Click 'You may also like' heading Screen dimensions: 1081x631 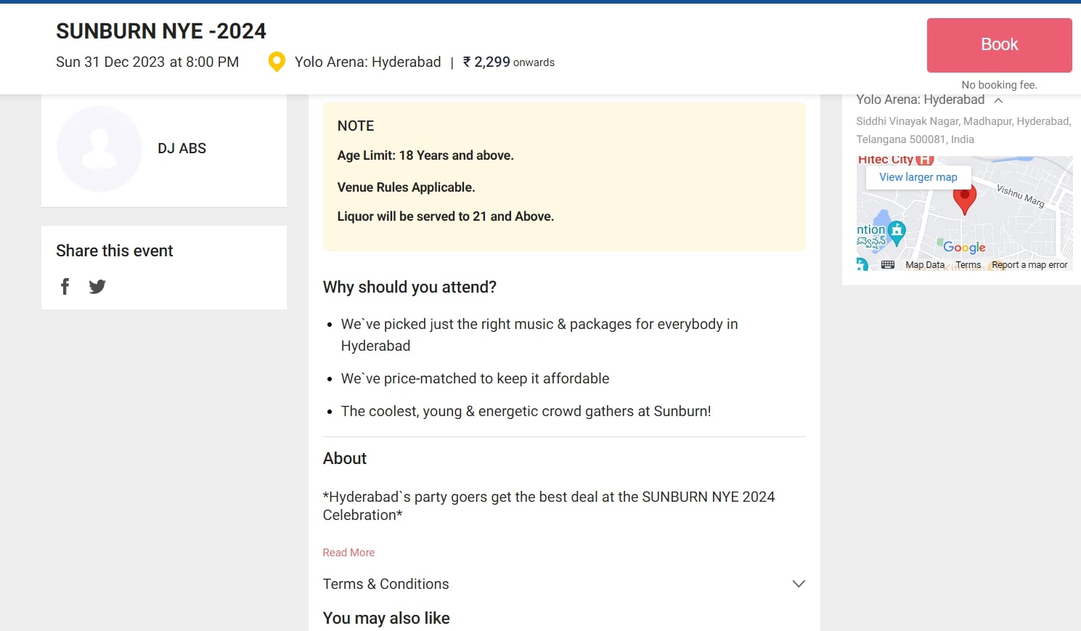386,618
